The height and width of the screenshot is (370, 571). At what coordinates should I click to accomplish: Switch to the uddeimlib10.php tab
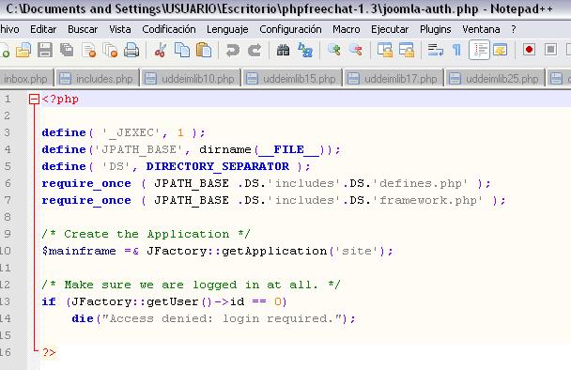pos(191,78)
